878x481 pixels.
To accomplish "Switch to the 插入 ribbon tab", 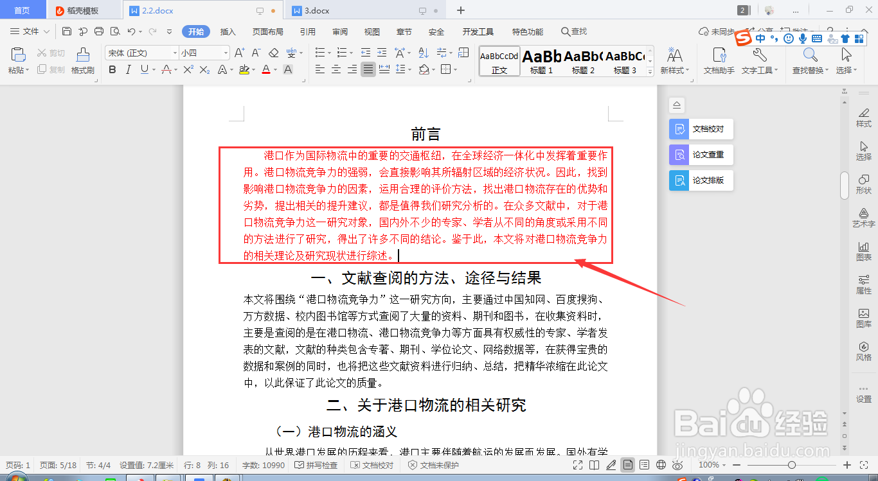I will 228,31.
